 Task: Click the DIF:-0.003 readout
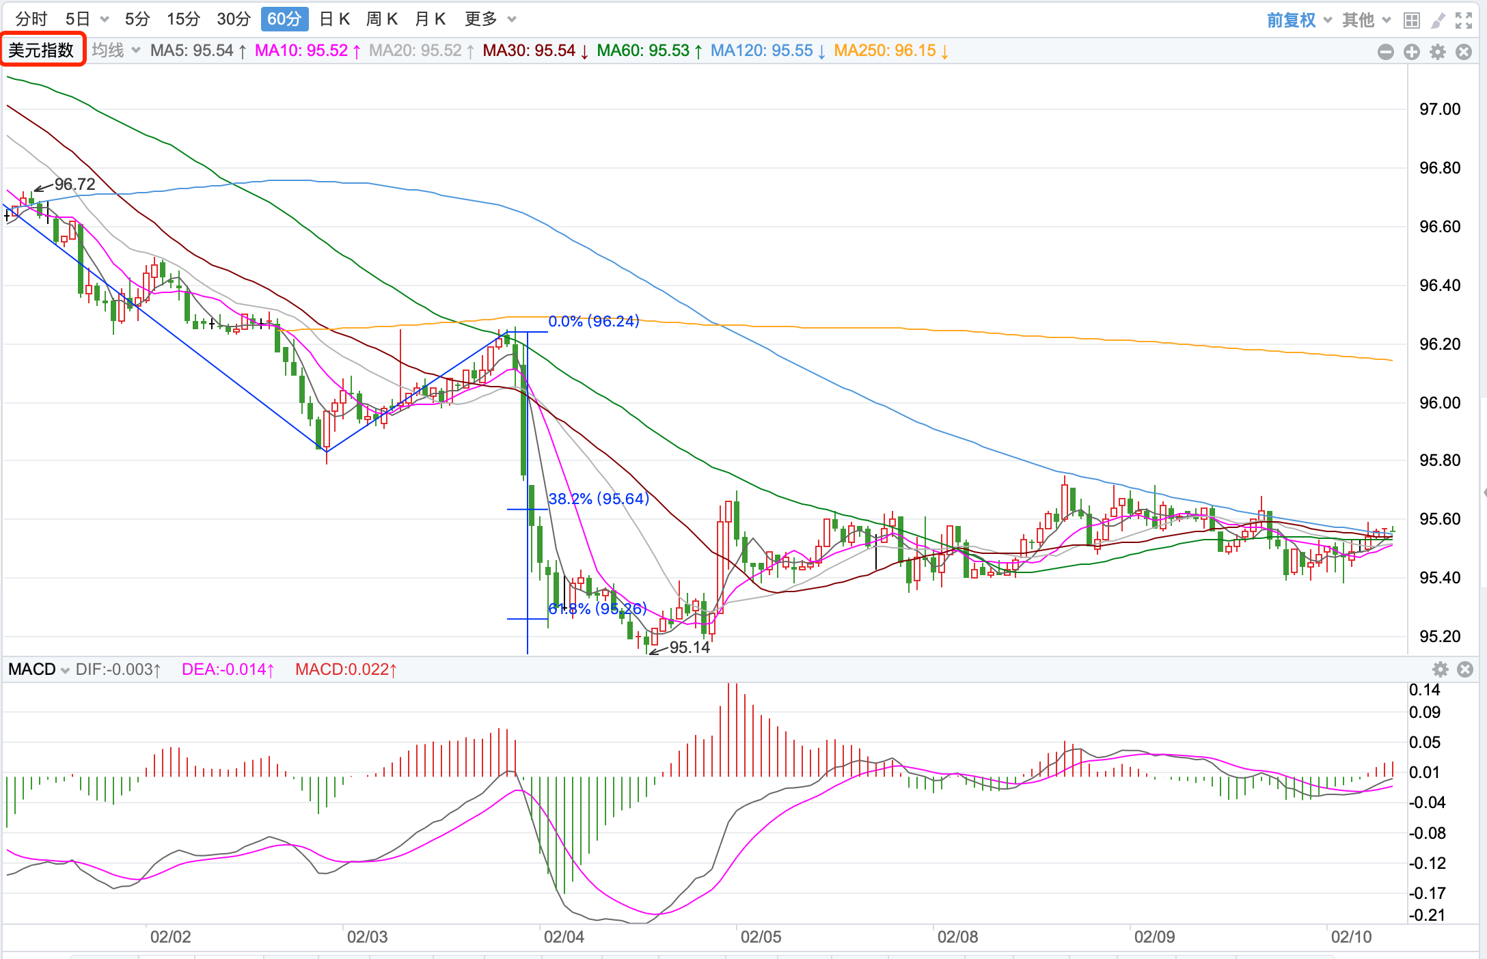[x=118, y=669]
